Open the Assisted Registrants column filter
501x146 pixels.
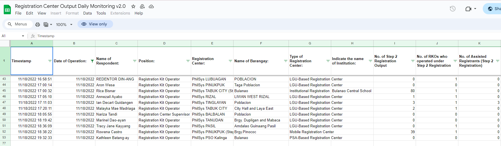click(497, 61)
